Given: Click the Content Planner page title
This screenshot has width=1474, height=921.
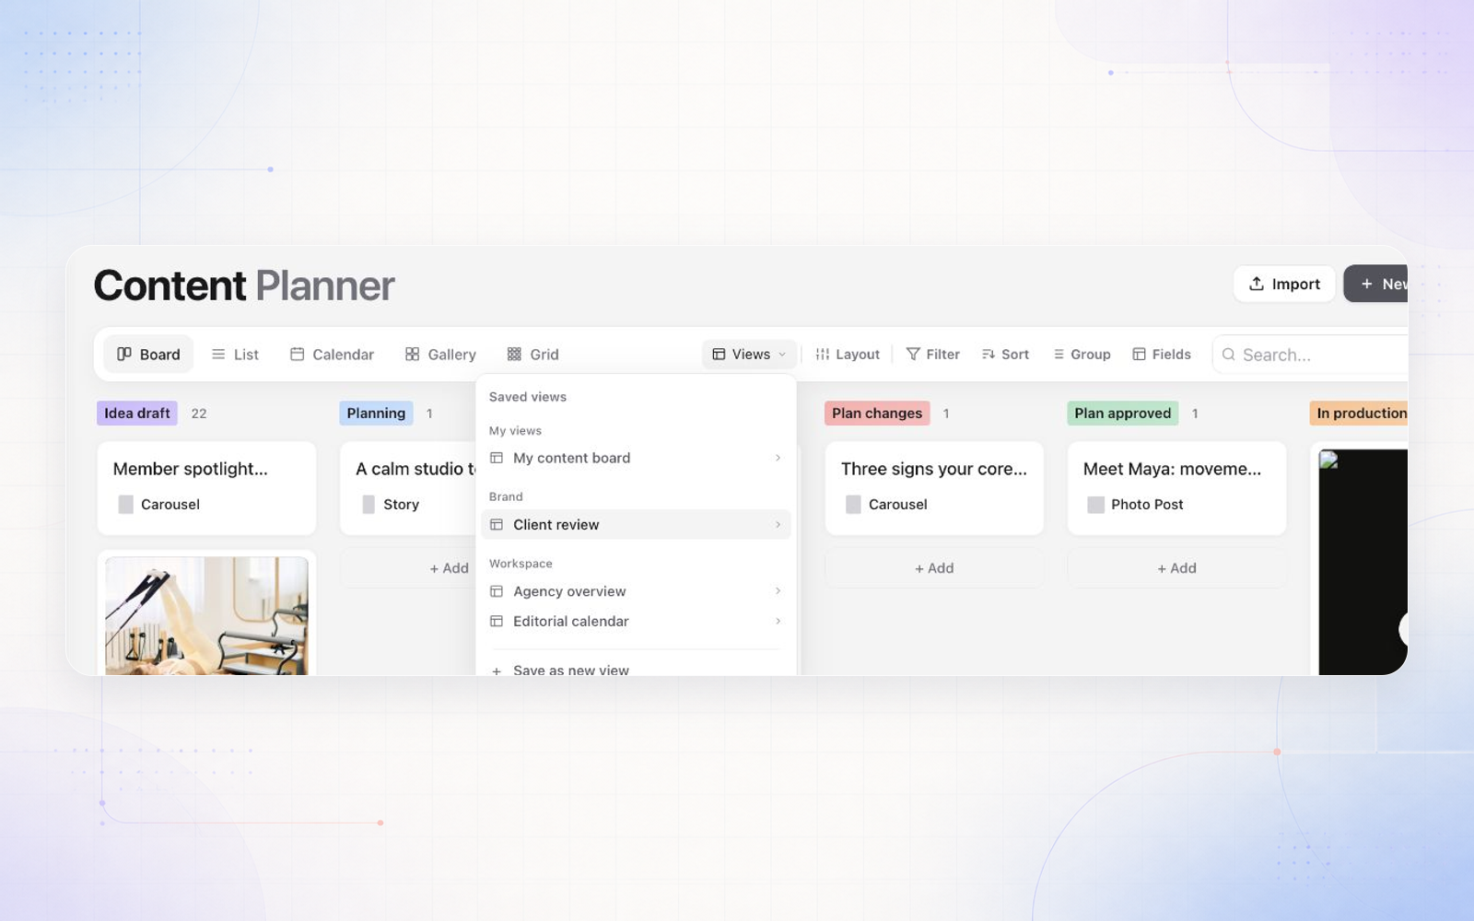Looking at the screenshot, I should pos(244,286).
